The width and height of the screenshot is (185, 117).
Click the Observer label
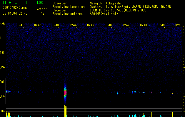(x=60, y=3)
